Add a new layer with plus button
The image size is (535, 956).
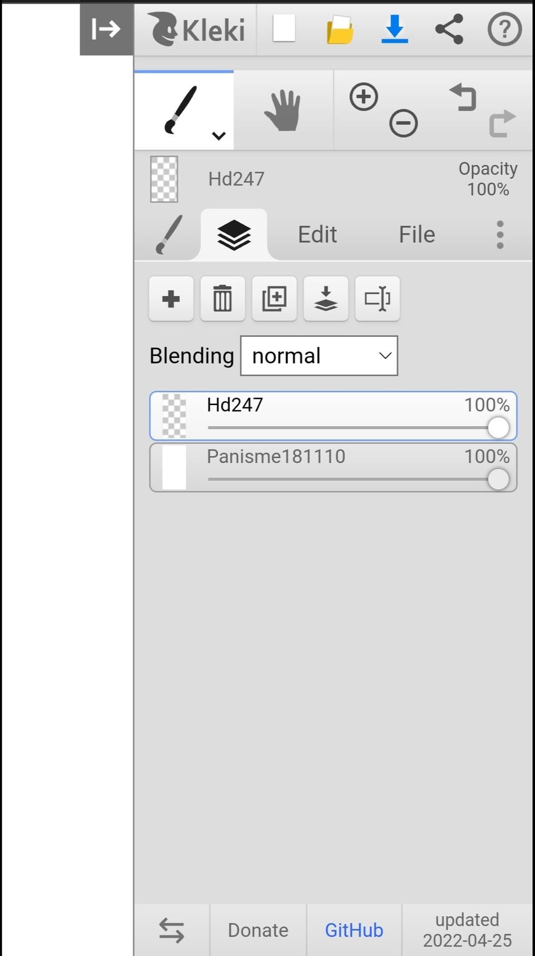(x=171, y=299)
